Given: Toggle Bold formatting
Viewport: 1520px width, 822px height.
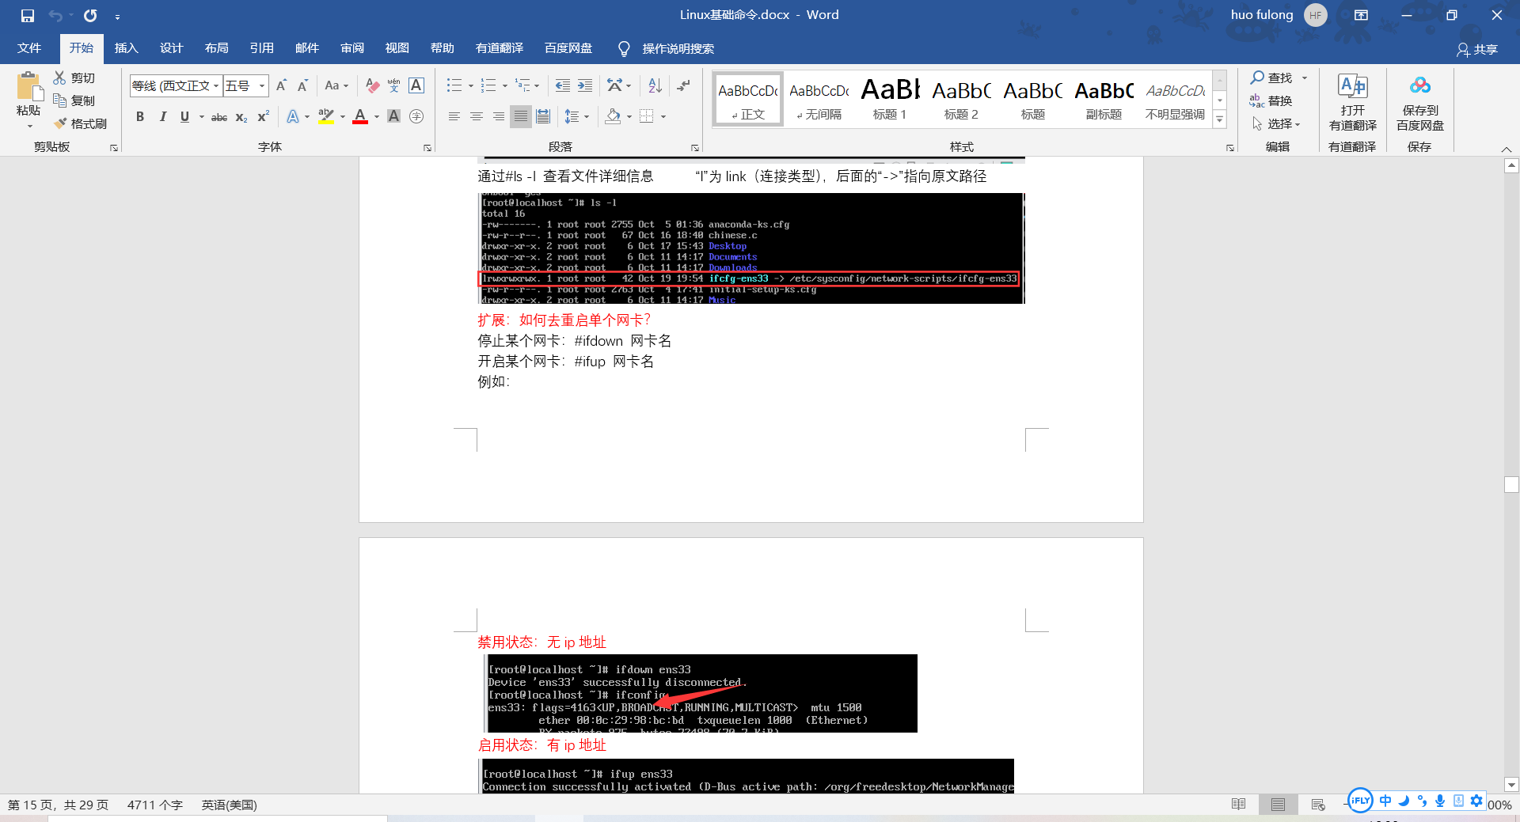Looking at the screenshot, I should tap(140, 117).
